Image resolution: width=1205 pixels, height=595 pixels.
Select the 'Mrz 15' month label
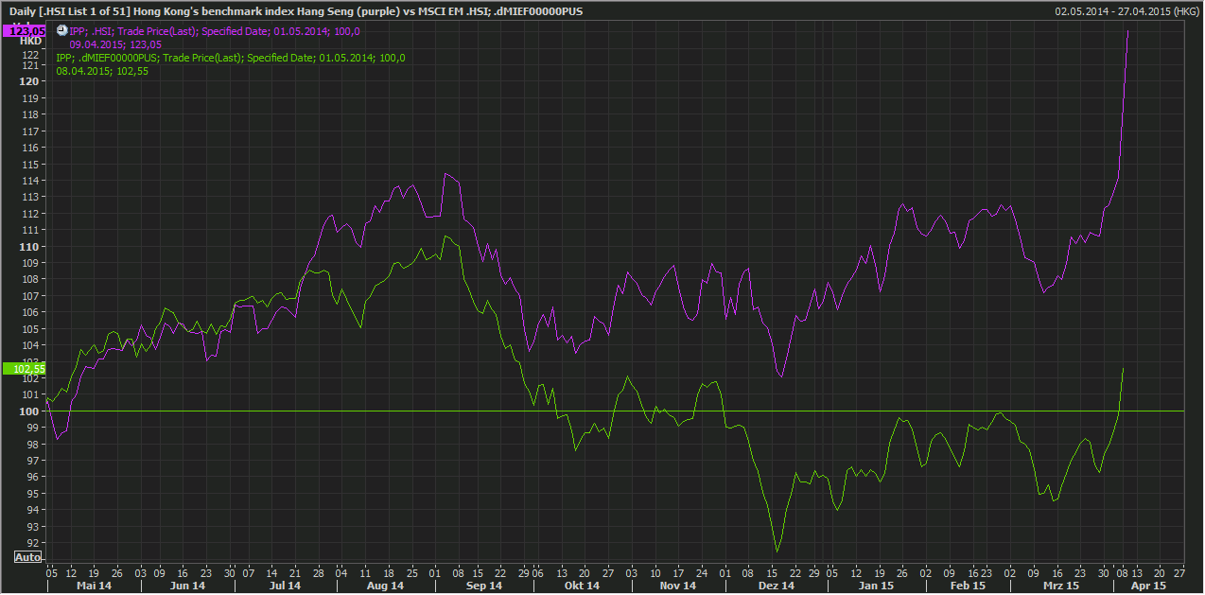(1061, 586)
